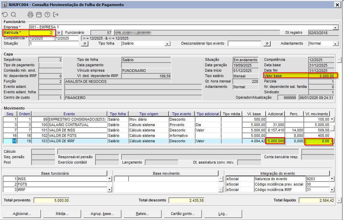Expand the Adiantamento dropdown

click(x=335, y=44)
